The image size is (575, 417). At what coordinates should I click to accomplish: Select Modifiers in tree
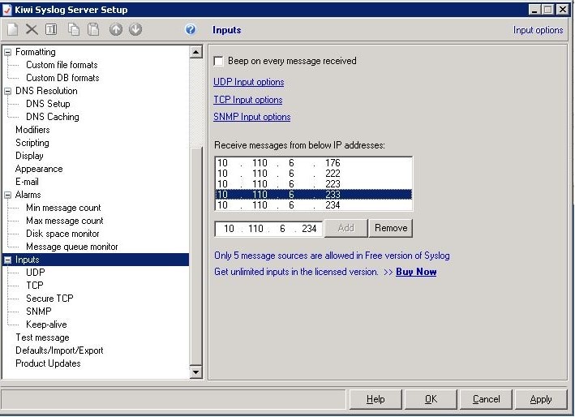(x=32, y=130)
